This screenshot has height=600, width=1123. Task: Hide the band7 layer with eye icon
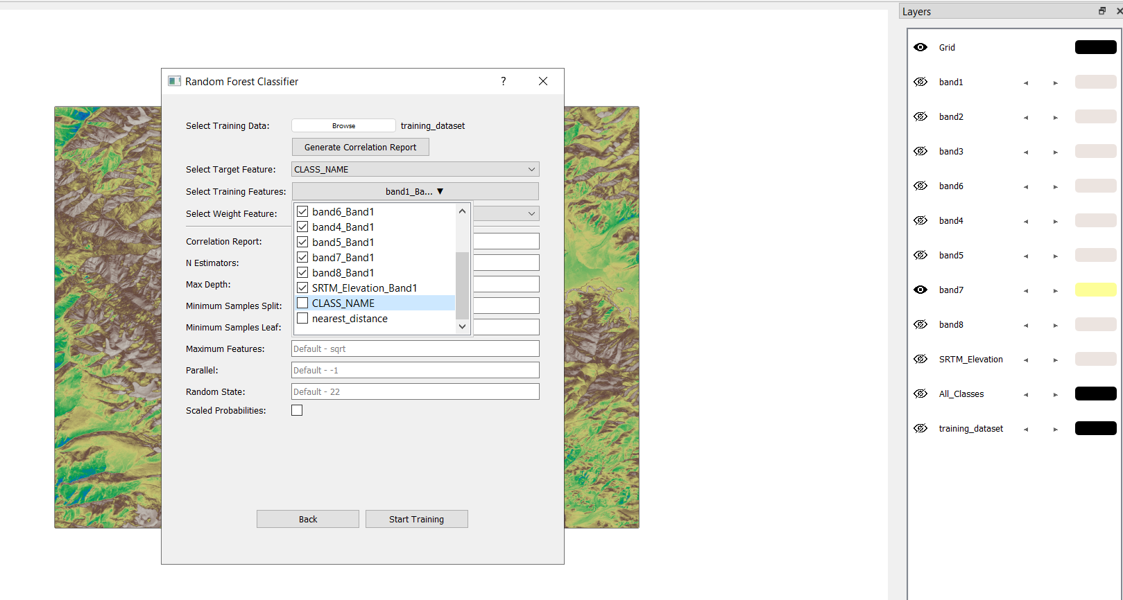pos(920,290)
